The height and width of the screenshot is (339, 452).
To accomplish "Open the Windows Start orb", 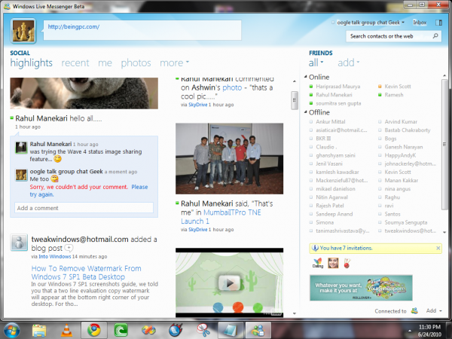I will [11, 331].
